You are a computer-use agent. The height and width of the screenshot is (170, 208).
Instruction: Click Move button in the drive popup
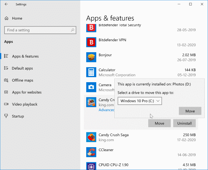(x=190, y=111)
